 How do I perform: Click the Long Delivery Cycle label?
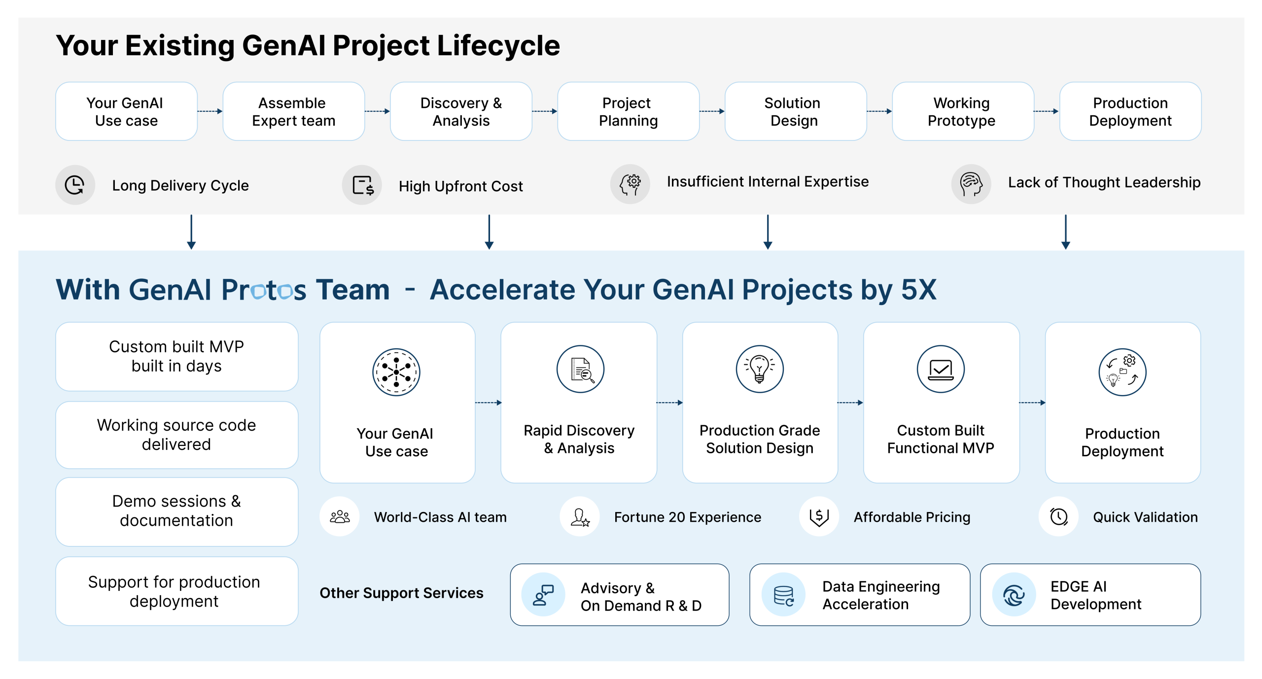[x=180, y=185]
